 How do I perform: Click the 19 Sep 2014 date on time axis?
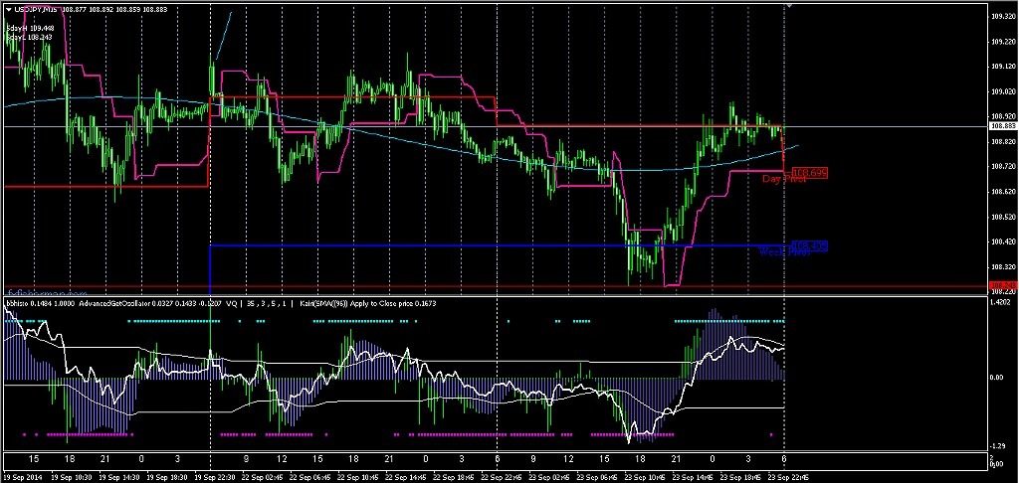22,476
